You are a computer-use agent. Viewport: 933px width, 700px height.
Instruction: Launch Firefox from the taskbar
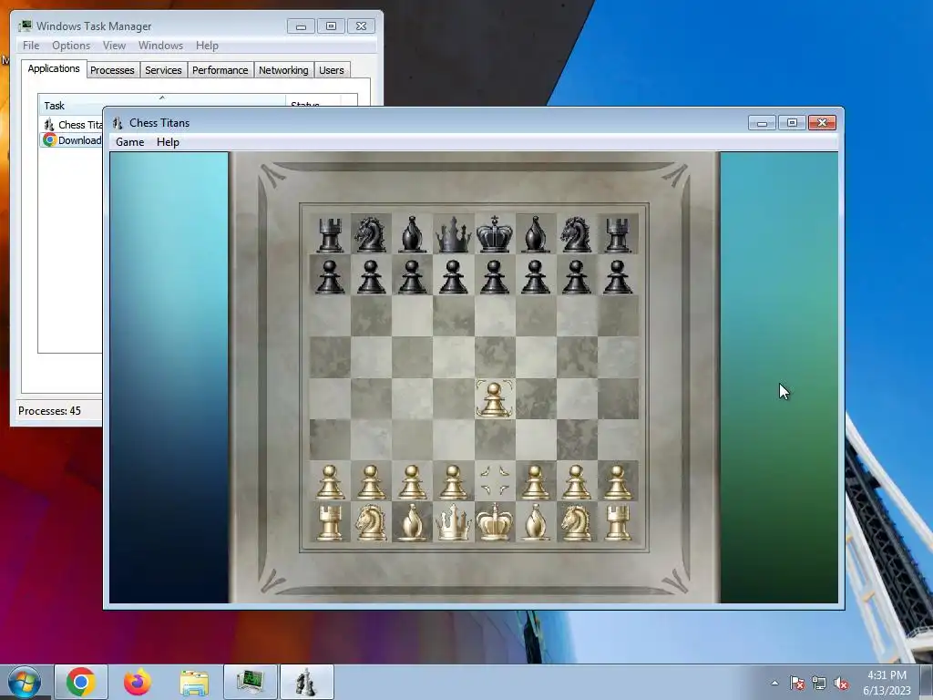tap(138, 682)
